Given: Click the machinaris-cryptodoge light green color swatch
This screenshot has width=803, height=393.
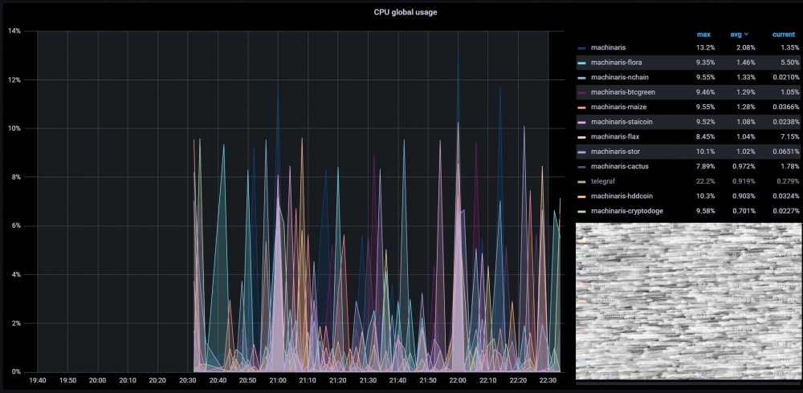Looking at the screenshot, I should tap(581, 212).
